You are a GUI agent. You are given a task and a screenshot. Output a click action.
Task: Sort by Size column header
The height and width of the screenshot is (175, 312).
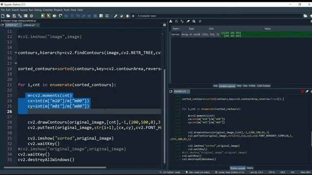point(211,29)
